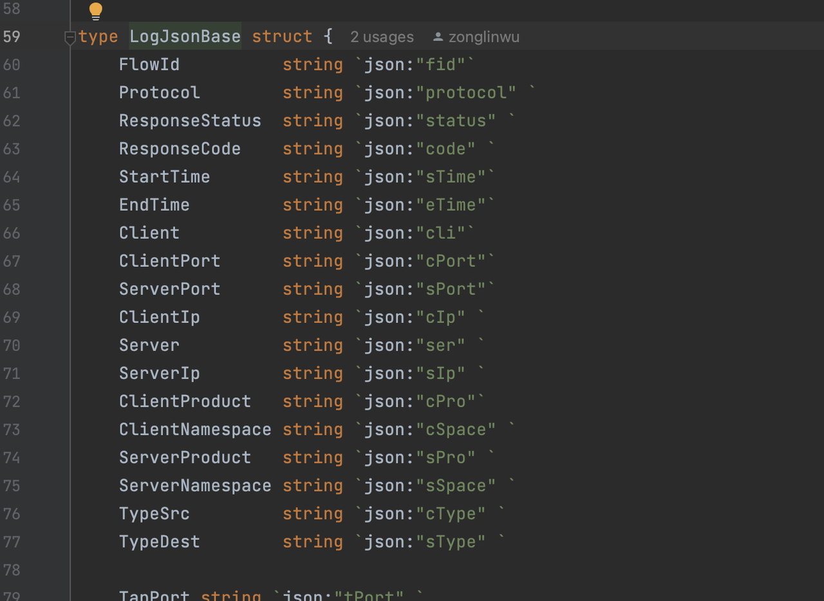Click the TypeDest field name
The width and height of the screenshot is (824, 601).
[x=160, y=542]
